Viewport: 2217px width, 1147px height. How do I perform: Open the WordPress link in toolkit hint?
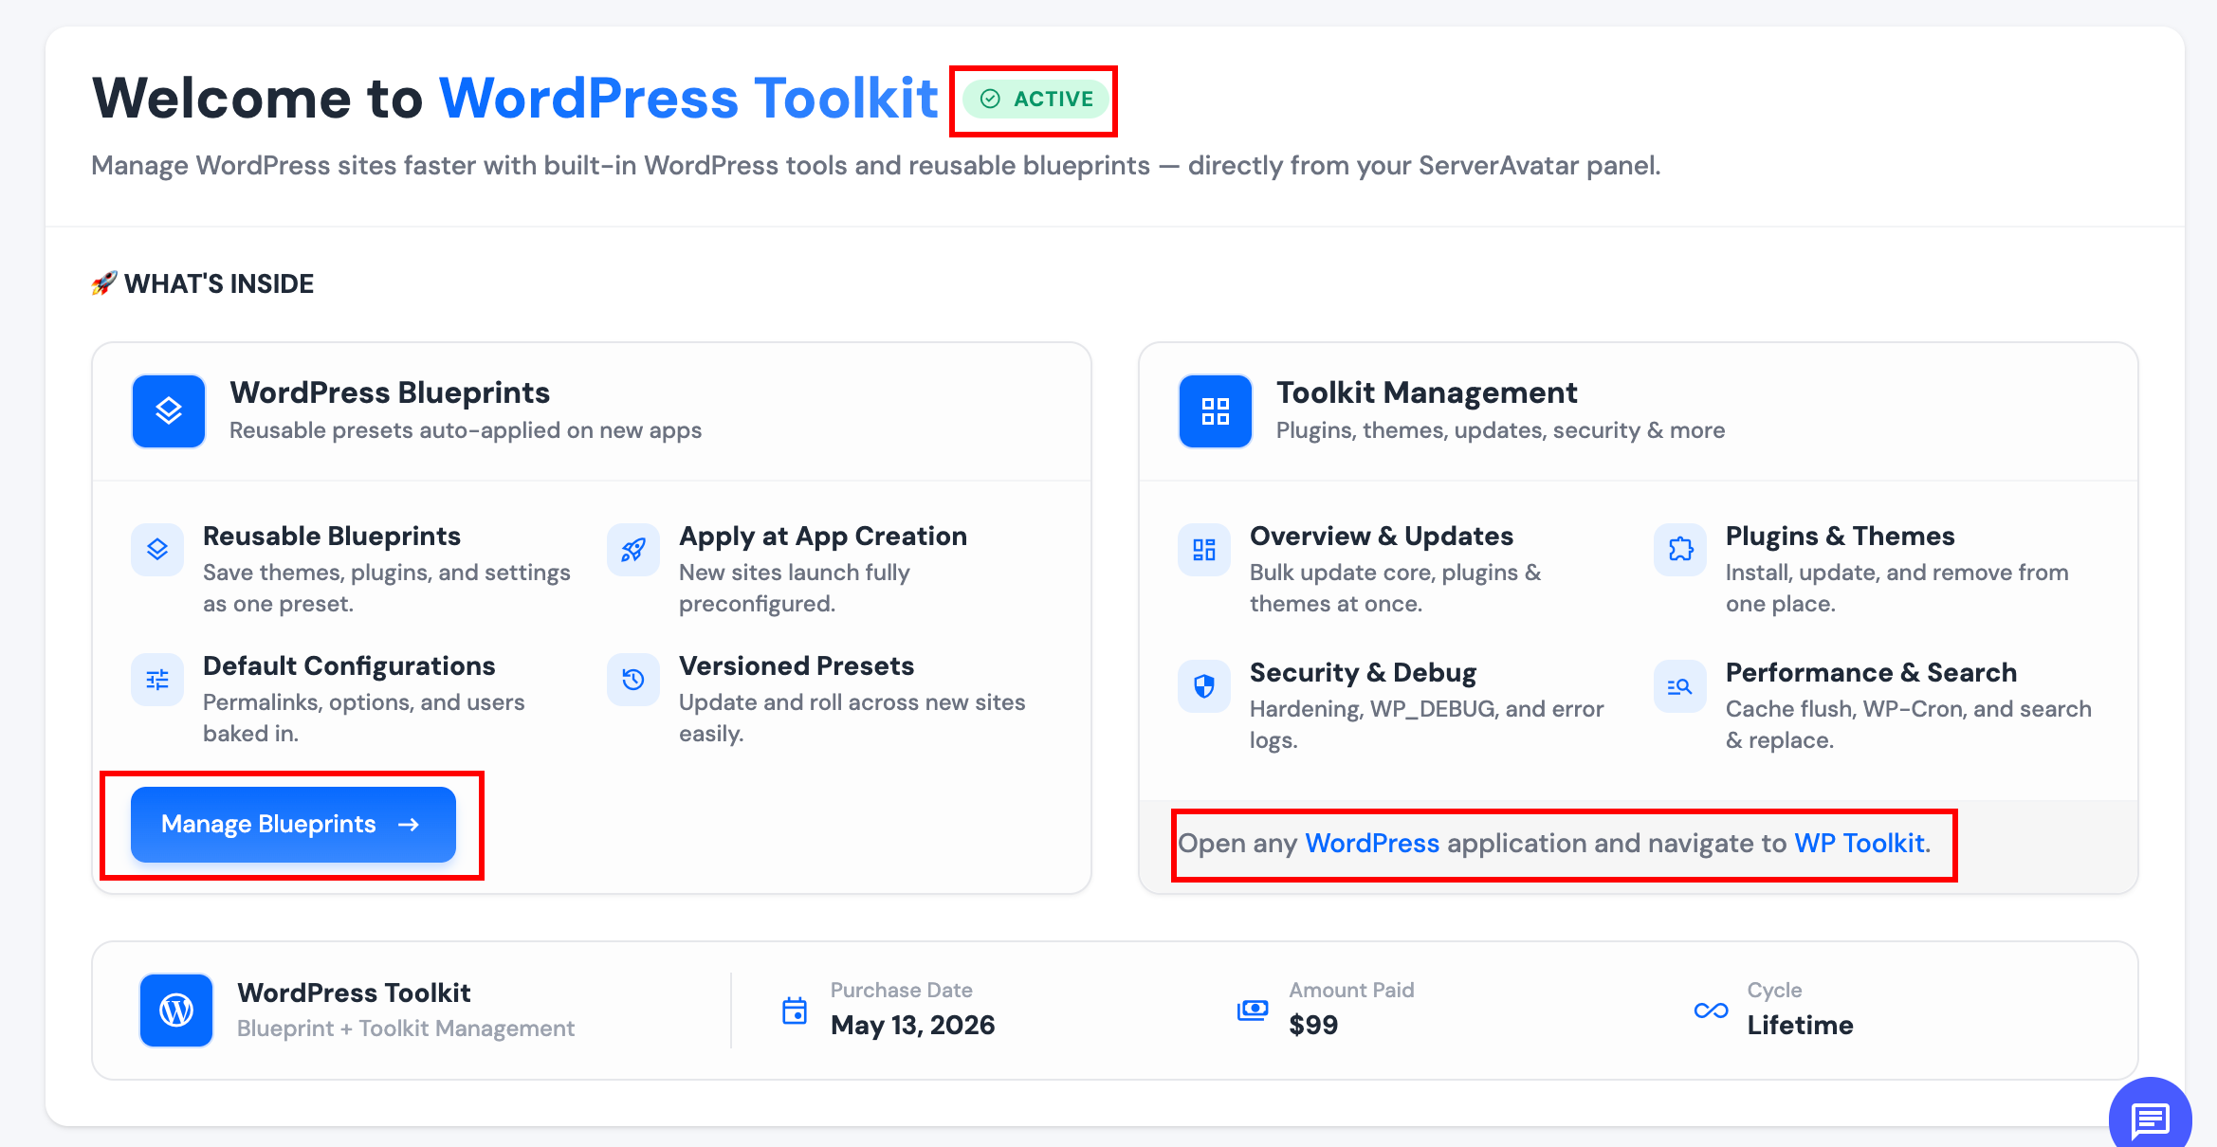(x=1372, y=844)
